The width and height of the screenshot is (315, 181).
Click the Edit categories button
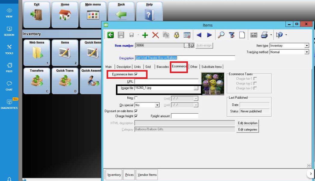[248, 130]
